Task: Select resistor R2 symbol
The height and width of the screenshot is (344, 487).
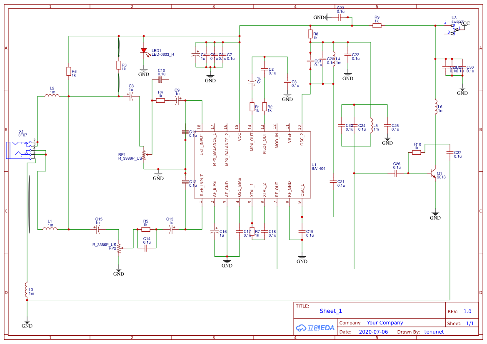Action: (265, 107)
